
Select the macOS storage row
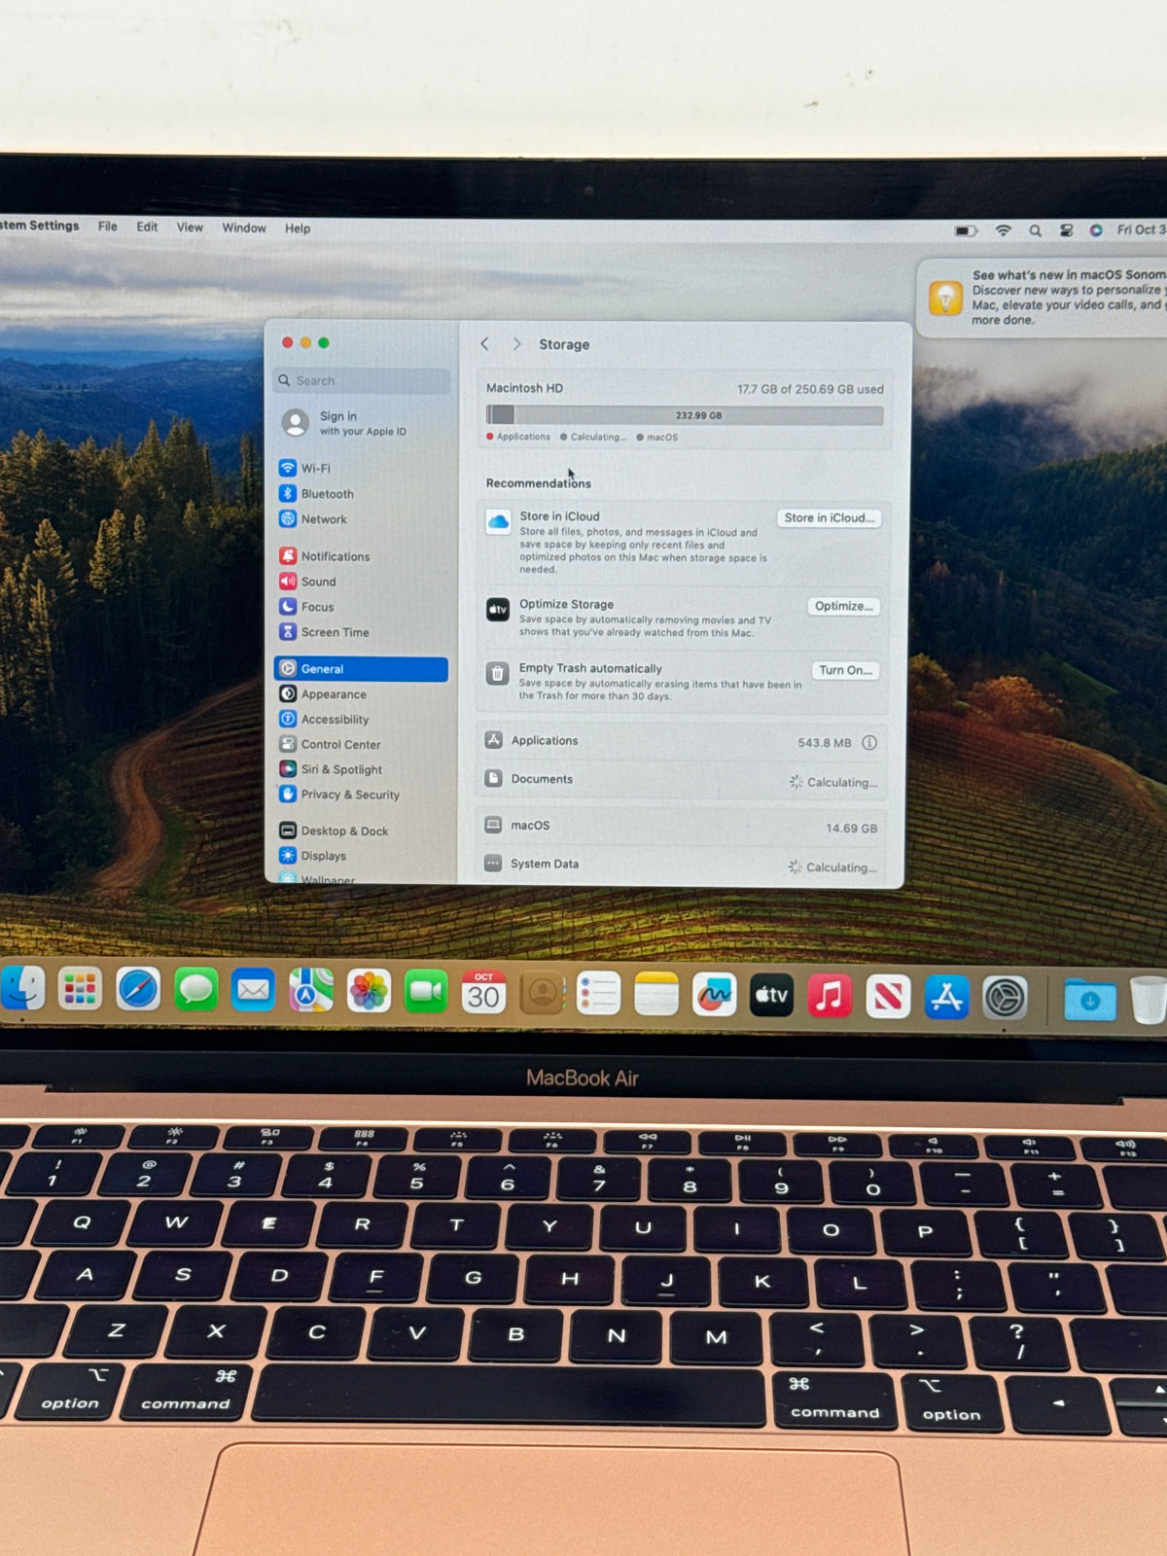[x=682, y=827]
